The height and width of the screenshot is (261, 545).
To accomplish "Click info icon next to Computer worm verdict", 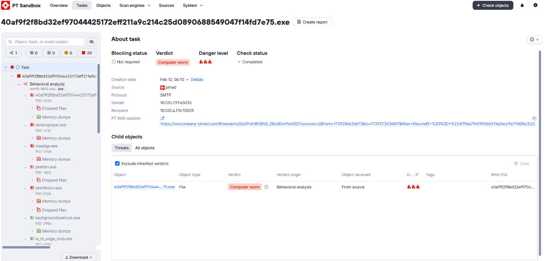I will point(266,187).
